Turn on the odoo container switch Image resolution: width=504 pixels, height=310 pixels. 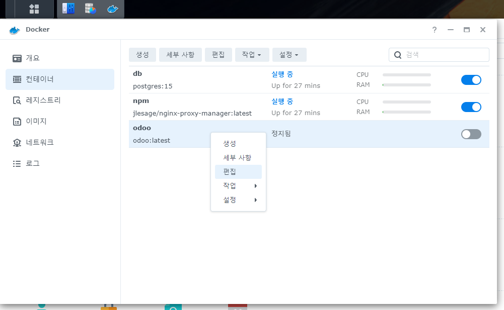pos(471,134)
